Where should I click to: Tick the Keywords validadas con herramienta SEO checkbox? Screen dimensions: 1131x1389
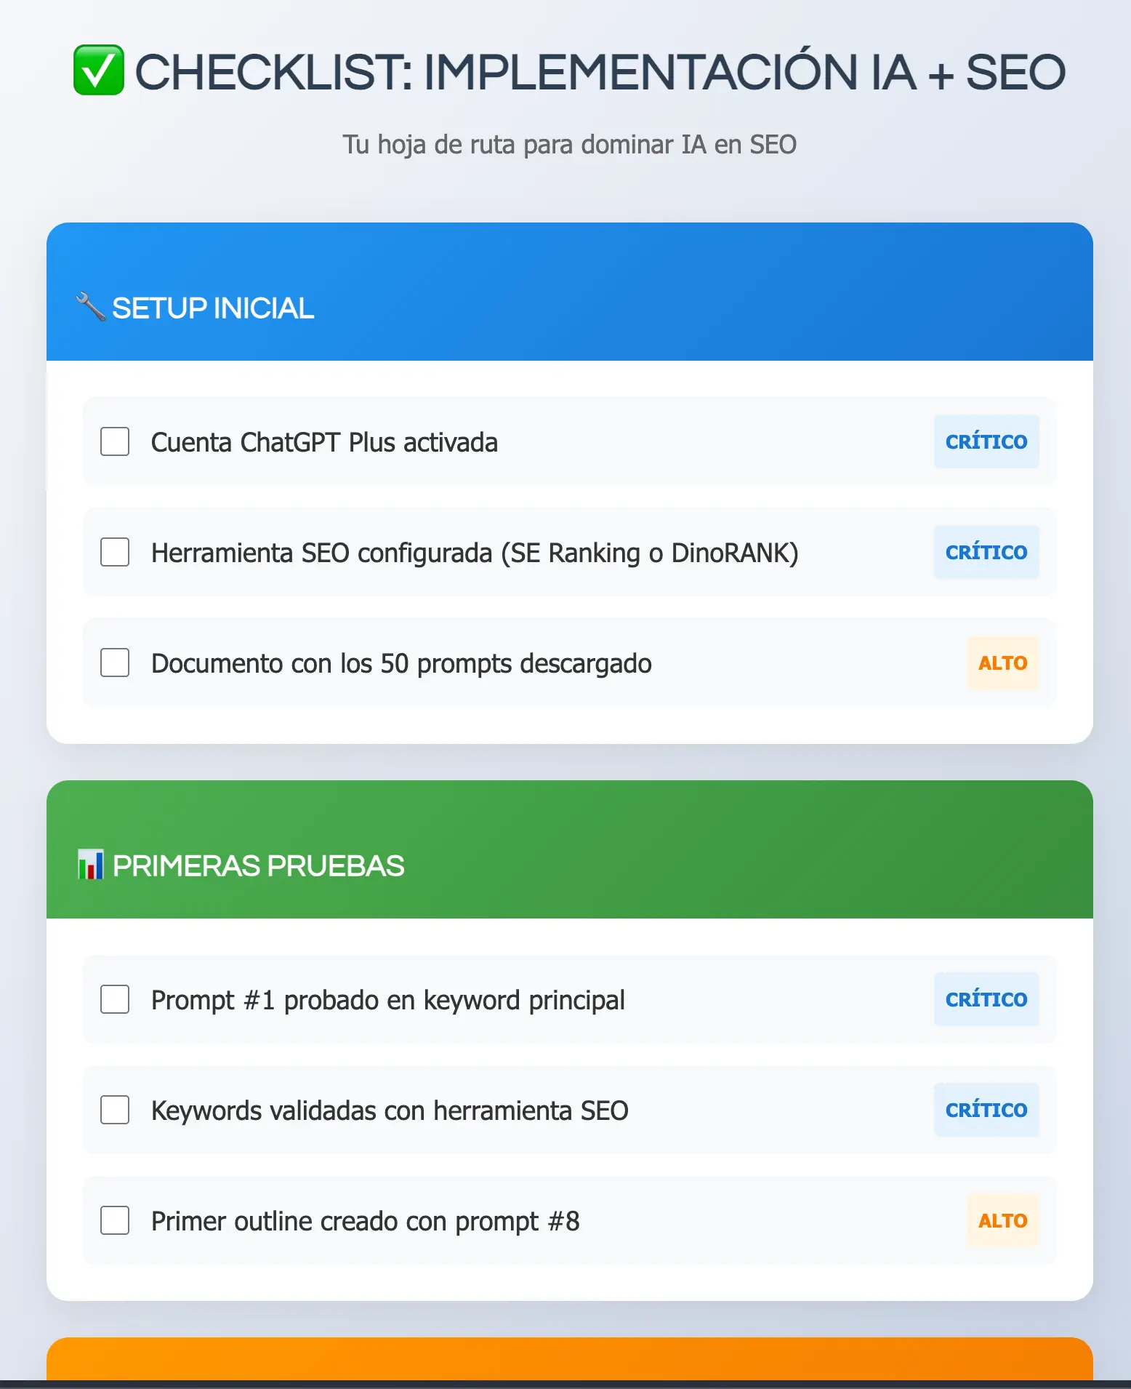click(114, 1110)
